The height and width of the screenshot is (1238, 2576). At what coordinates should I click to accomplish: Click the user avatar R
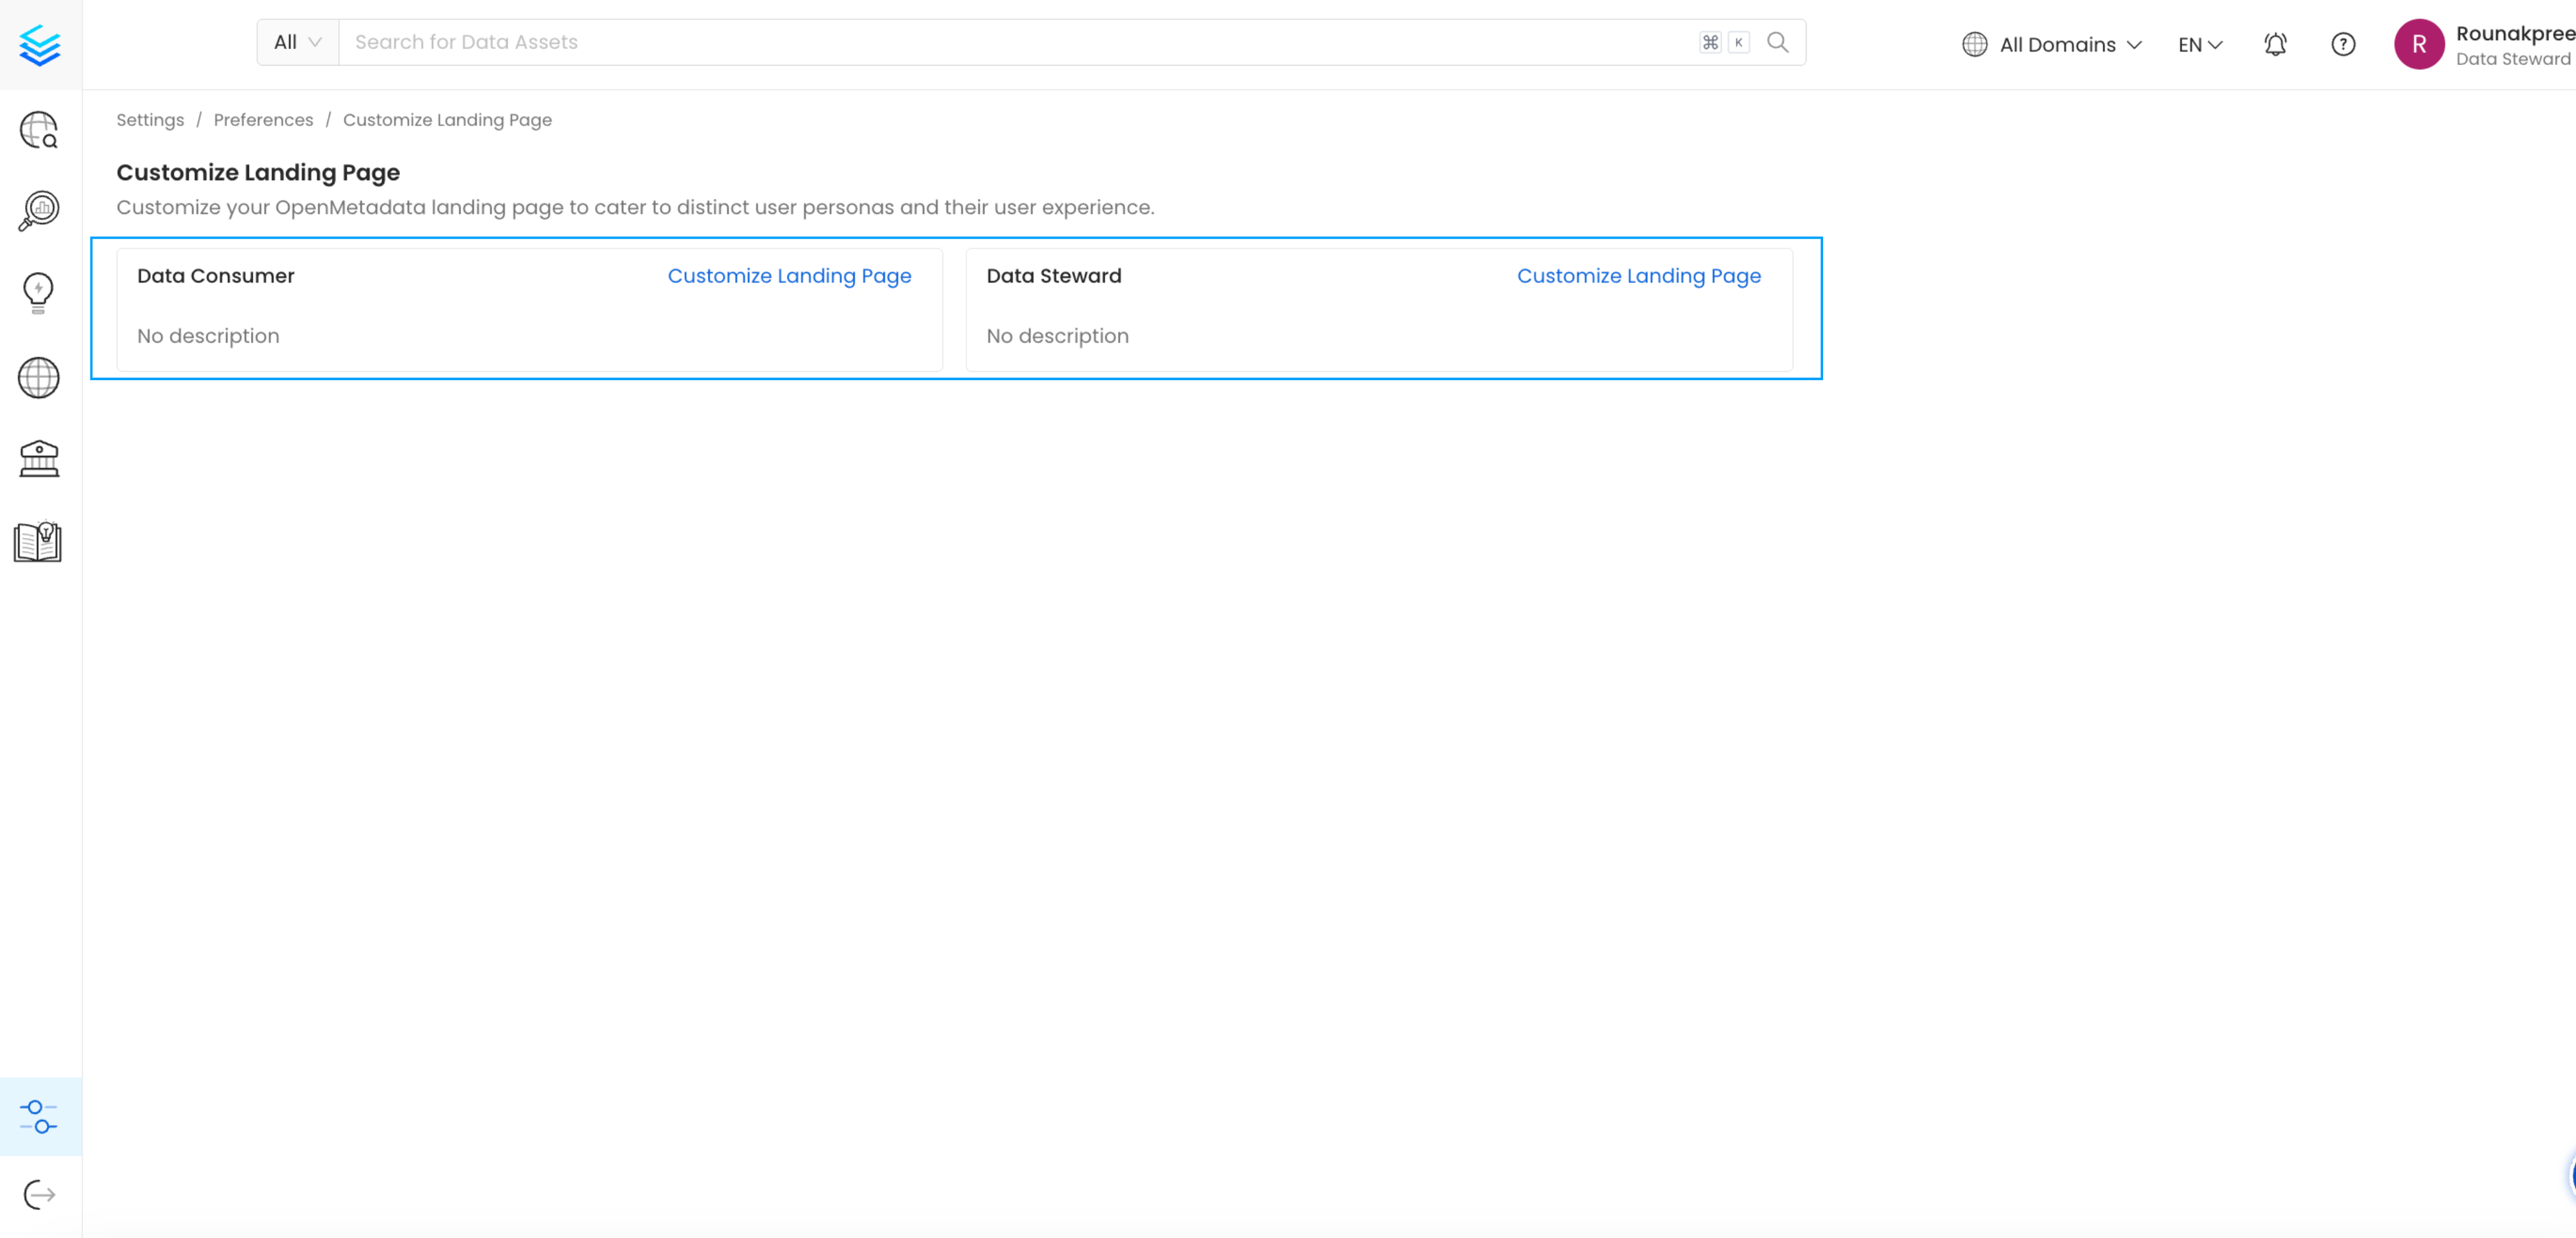coord(2418,44)
